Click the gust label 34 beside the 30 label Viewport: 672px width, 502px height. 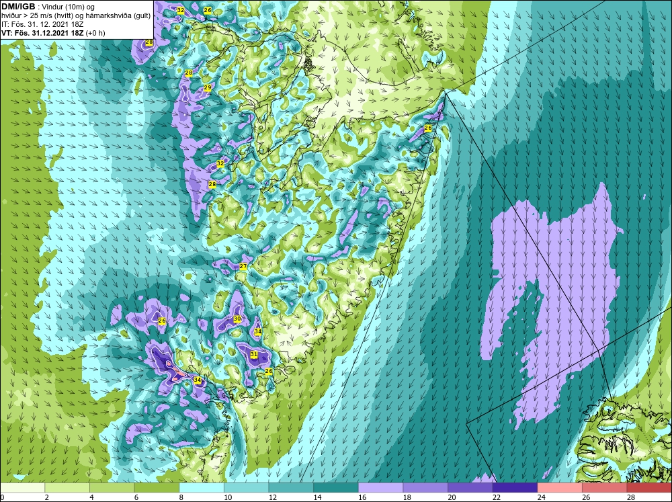[257, 331]
